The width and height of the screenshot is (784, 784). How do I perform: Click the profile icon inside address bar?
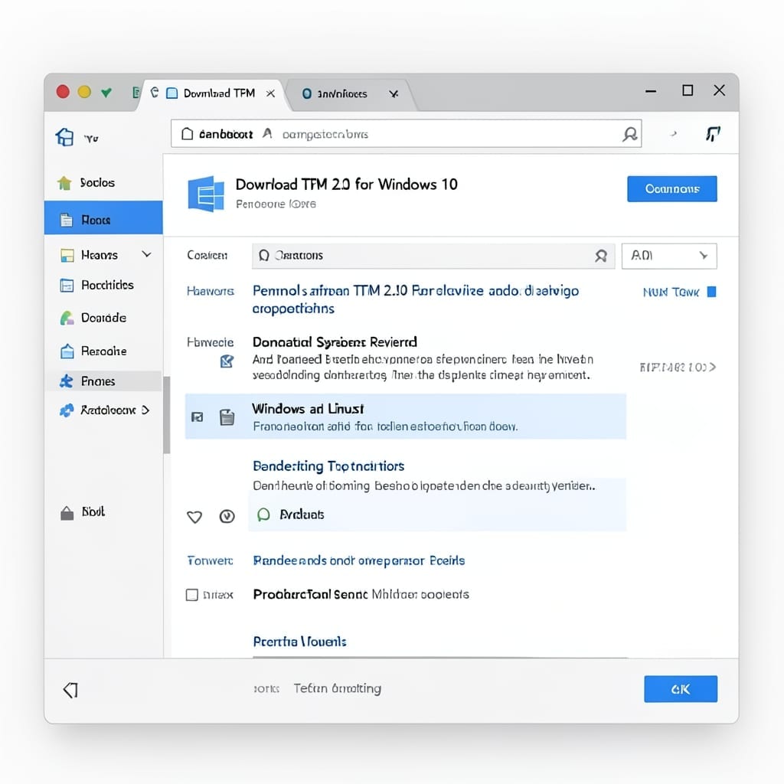pyautogui.click(x=629, y=134)
